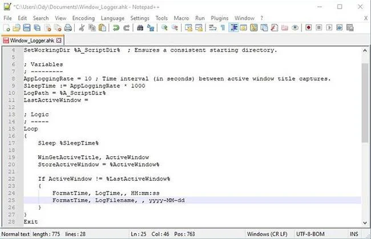Click Windows (CR LF) in status bar
The height and width of the screenshot is (239, 371).
tap(267, 234)
